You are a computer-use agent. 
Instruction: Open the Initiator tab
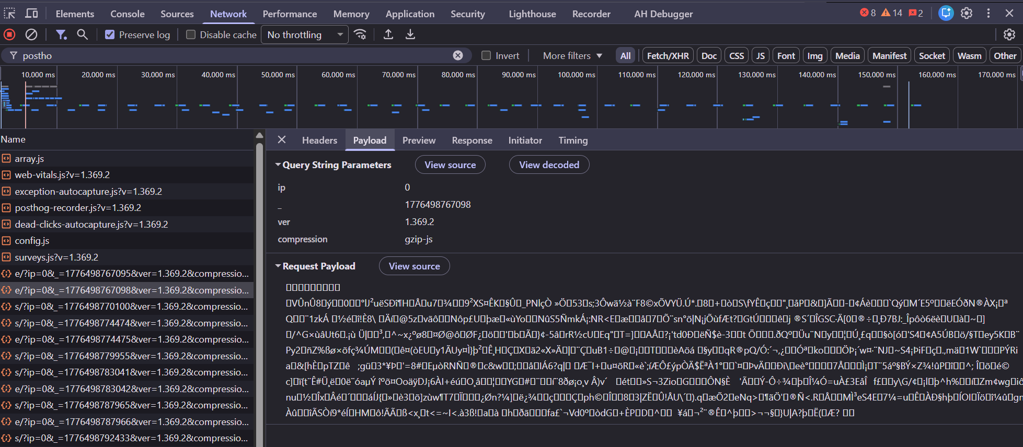click(525, 140)
